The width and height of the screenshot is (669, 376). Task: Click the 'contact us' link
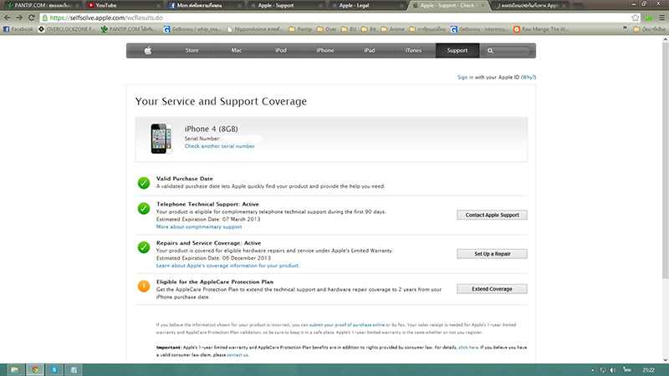[x=237, y=354]
